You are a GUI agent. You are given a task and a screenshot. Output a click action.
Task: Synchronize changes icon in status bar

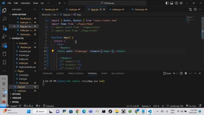point(20,106)
